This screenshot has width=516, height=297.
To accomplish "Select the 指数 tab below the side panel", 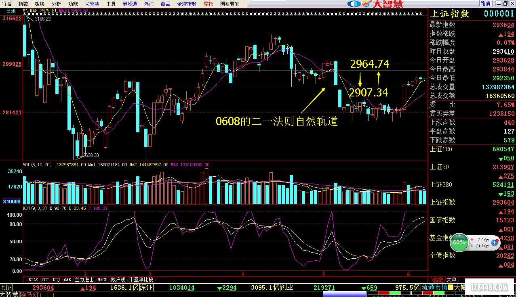I will coord(438,279).
